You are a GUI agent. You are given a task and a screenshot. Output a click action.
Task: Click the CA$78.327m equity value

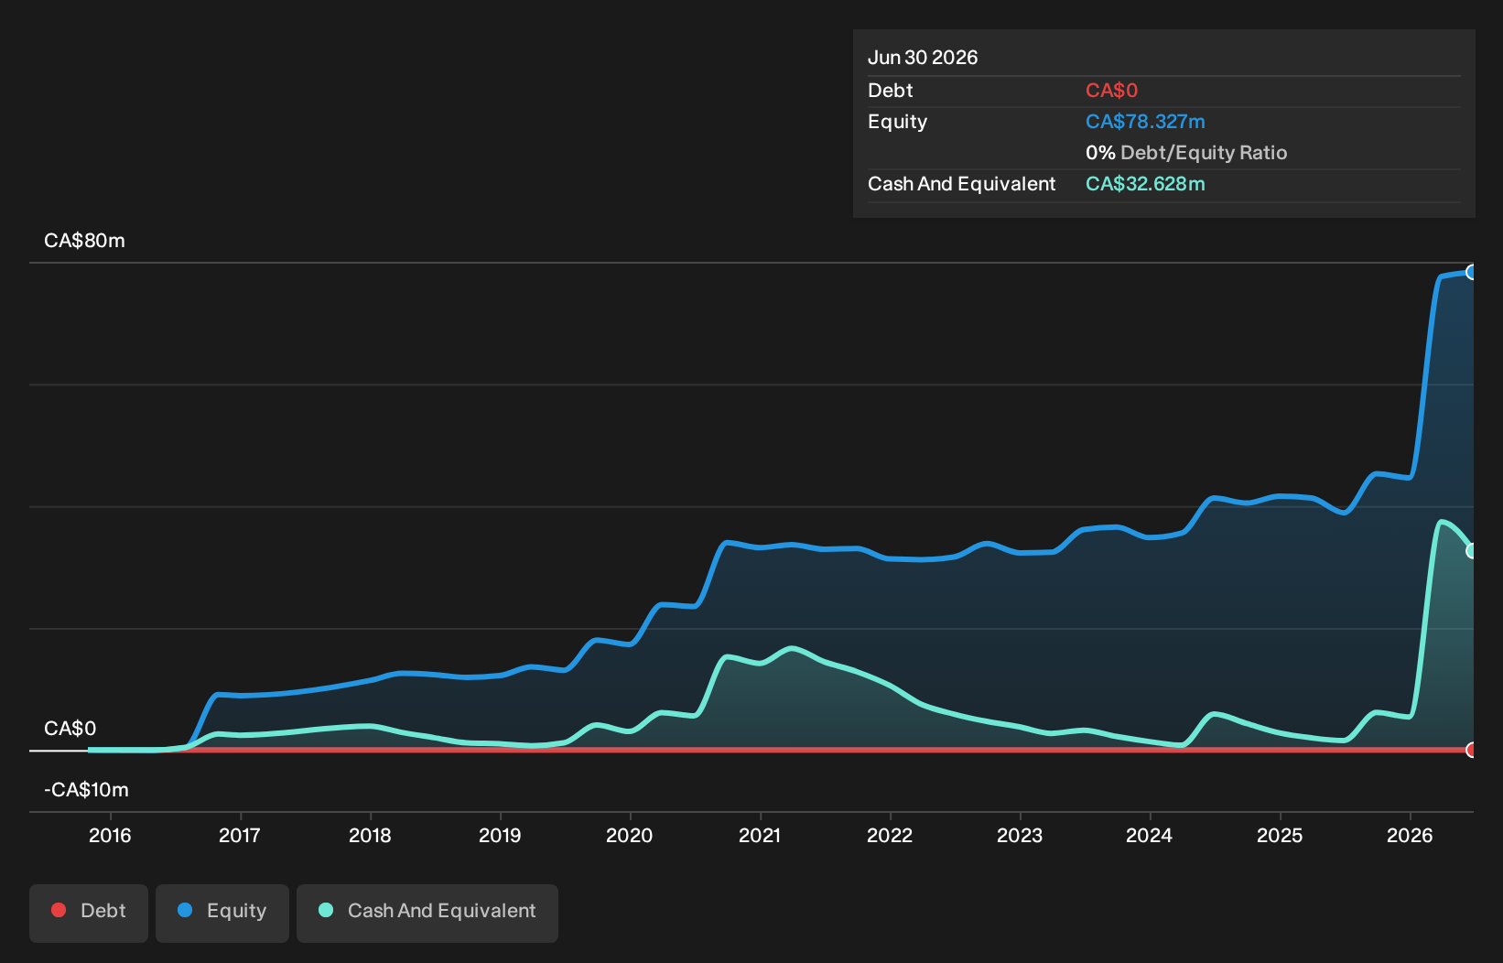click(x=1145, y=122)
